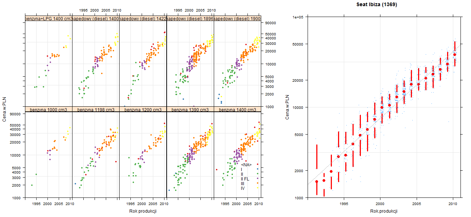This screenshot has width=471, height=217.
Task: Click the '1e+05' y-axis tick label
Action: click(x=298, y=17)
